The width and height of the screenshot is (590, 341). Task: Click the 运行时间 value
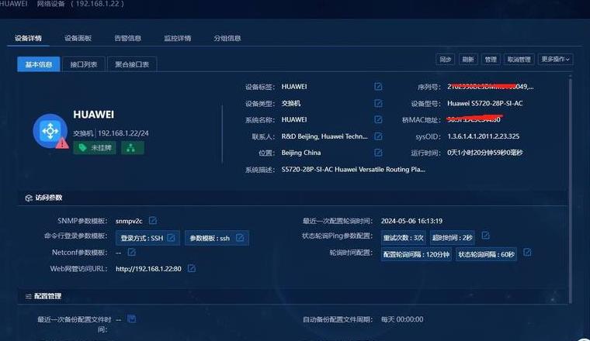click(485, 153)
